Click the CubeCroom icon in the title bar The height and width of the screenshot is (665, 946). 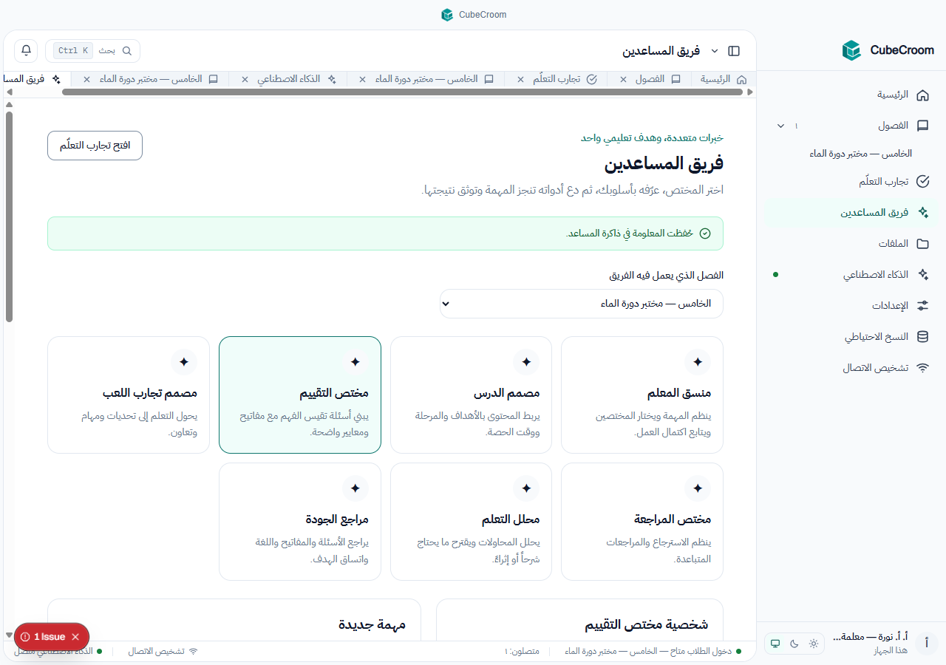[446, 15]
